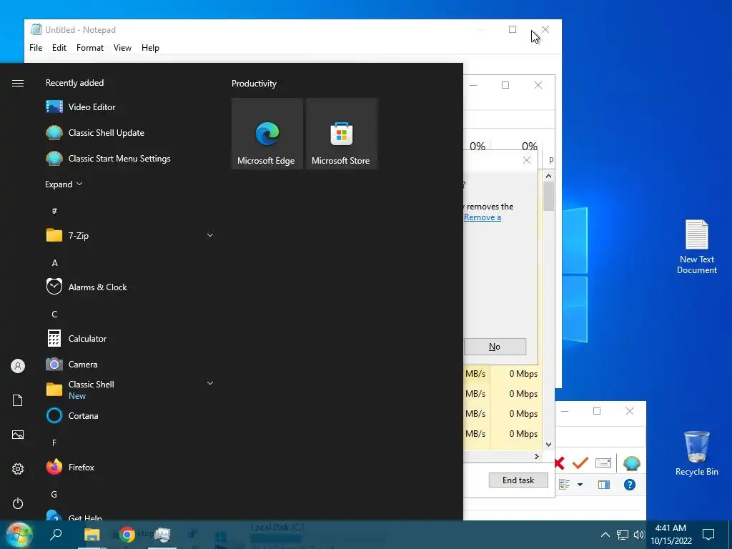Open Video Editor from Recently added
Image resolution: width=732 pixels, height=549 pixels.
[x=80, y=107]
